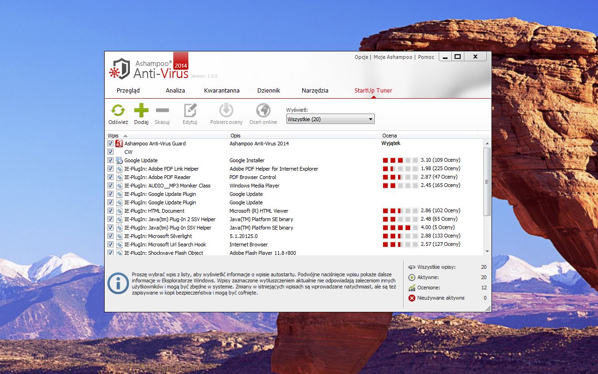Click the Adobe PDF Reader plugin icon
The image size is (598, 374).
coord(119,177)
